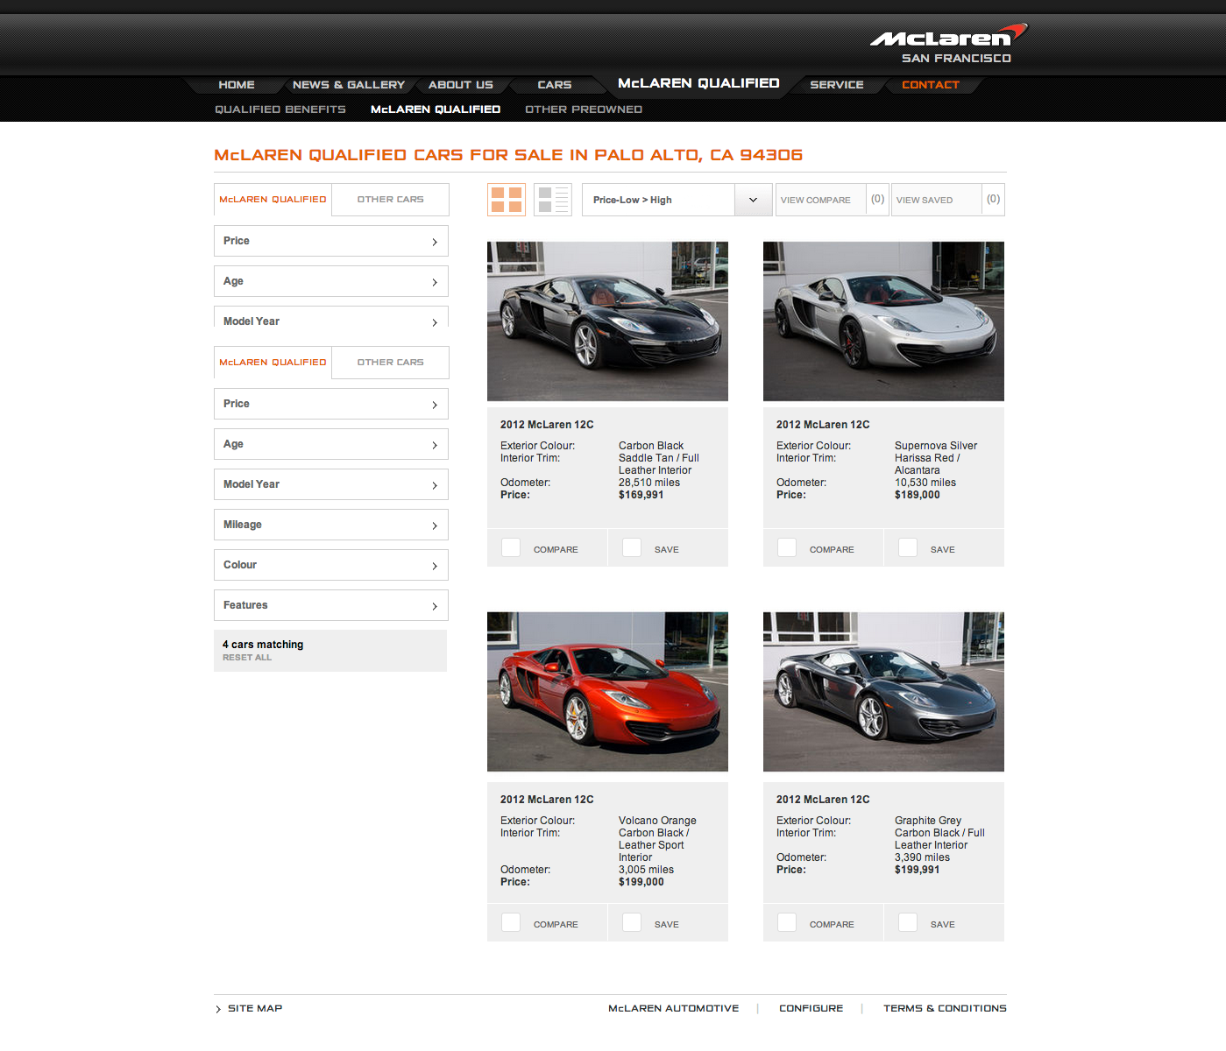Screen dimensions: 1226x1051
Task: Check Compare for Volcano Orange 12C
Action: (x=511, y=922)
